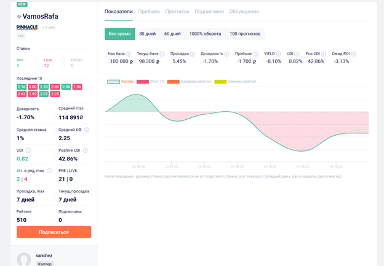Open the Прогнозы tab
The width and height of the screenshot is (384, 266).
[177, 12]
